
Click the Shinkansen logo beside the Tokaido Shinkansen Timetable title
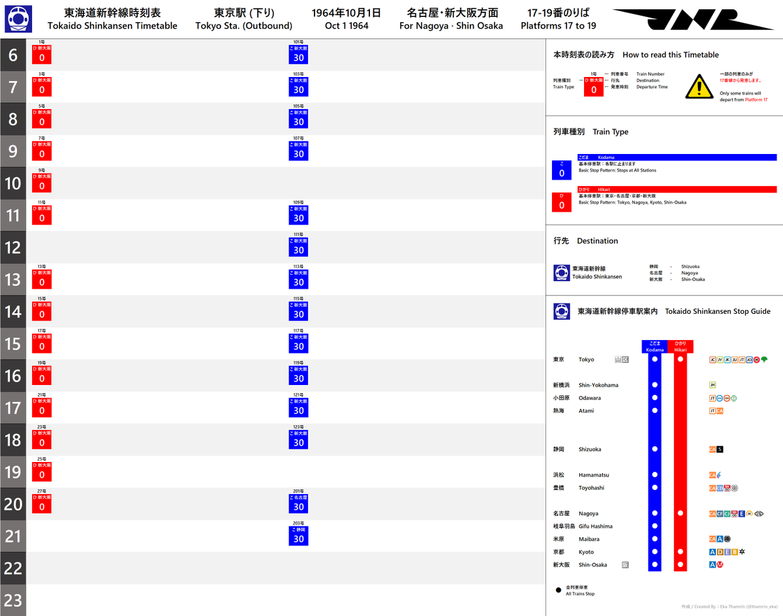17,20
